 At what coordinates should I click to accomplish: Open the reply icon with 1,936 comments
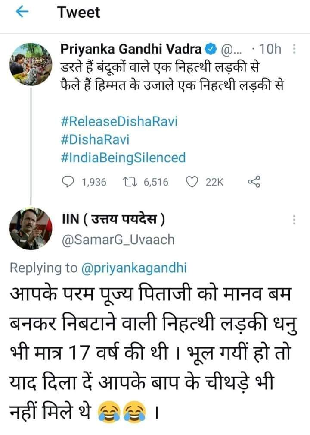[x=68, y=182]
